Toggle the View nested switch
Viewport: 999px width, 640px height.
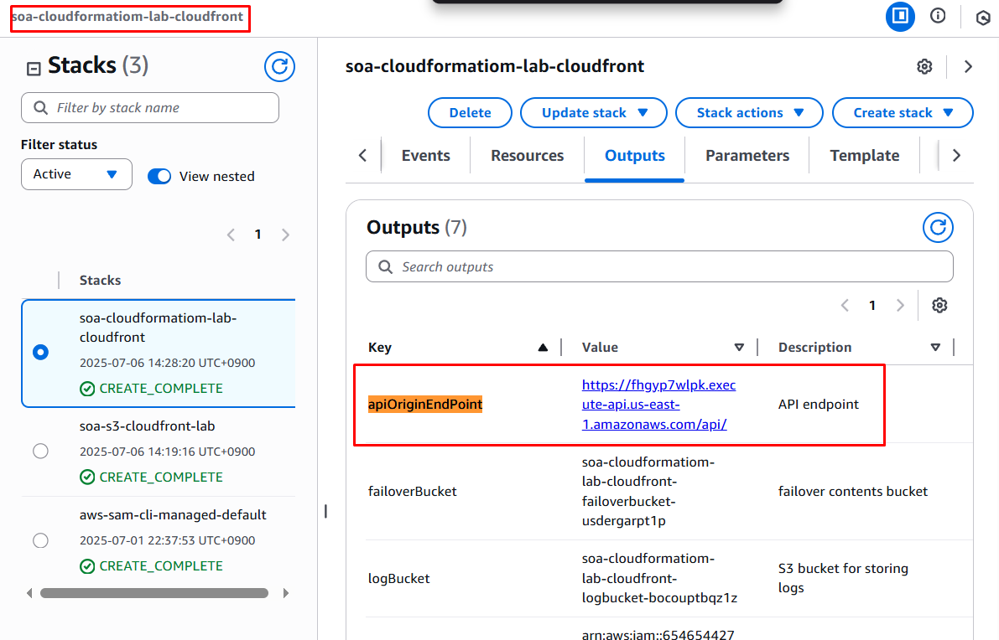click(x=159, y=176)
